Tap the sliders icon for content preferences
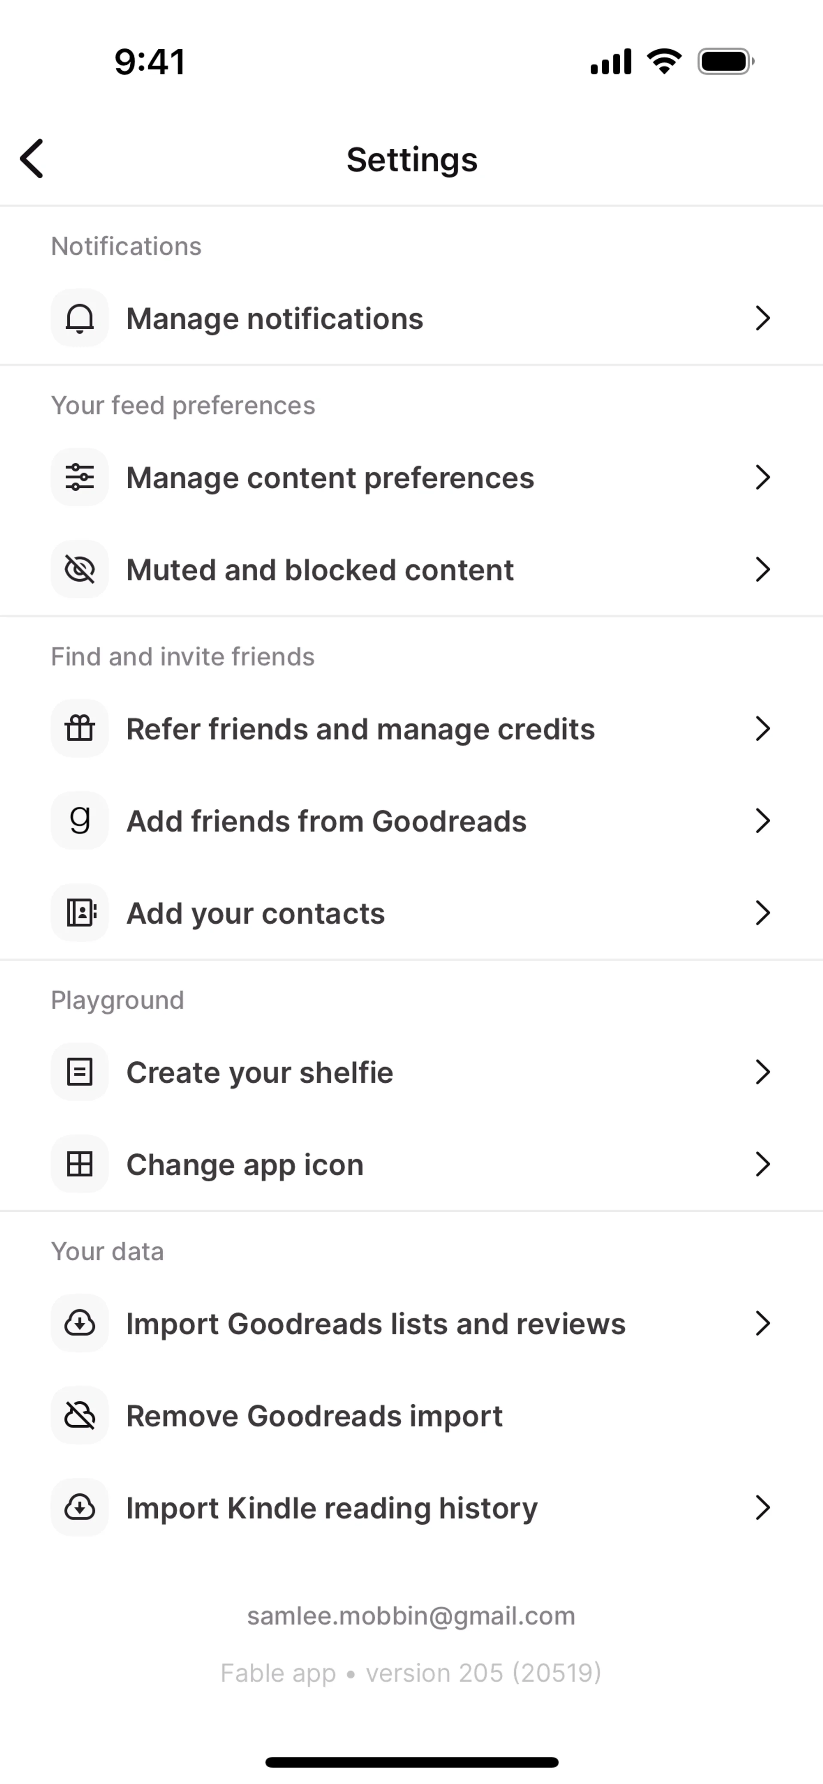 coord(80,477)
